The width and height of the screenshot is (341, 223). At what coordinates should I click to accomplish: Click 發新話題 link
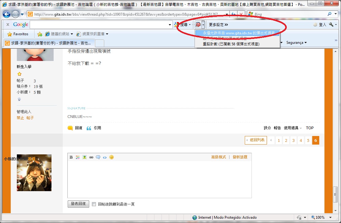(240, 157)
